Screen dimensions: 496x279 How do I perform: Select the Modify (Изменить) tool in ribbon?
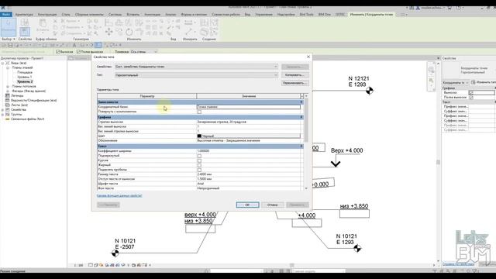pos(9,27)
